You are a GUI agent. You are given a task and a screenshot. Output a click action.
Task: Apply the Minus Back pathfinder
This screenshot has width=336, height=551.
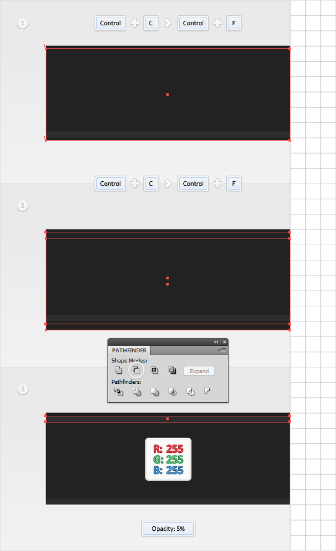[x=207, y=391]
